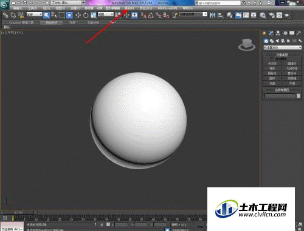This screenshot has height=231, width=304.
Task: Enable the AutoGrid checkbox
Action: pyautogui.click(x=272, y=59)
